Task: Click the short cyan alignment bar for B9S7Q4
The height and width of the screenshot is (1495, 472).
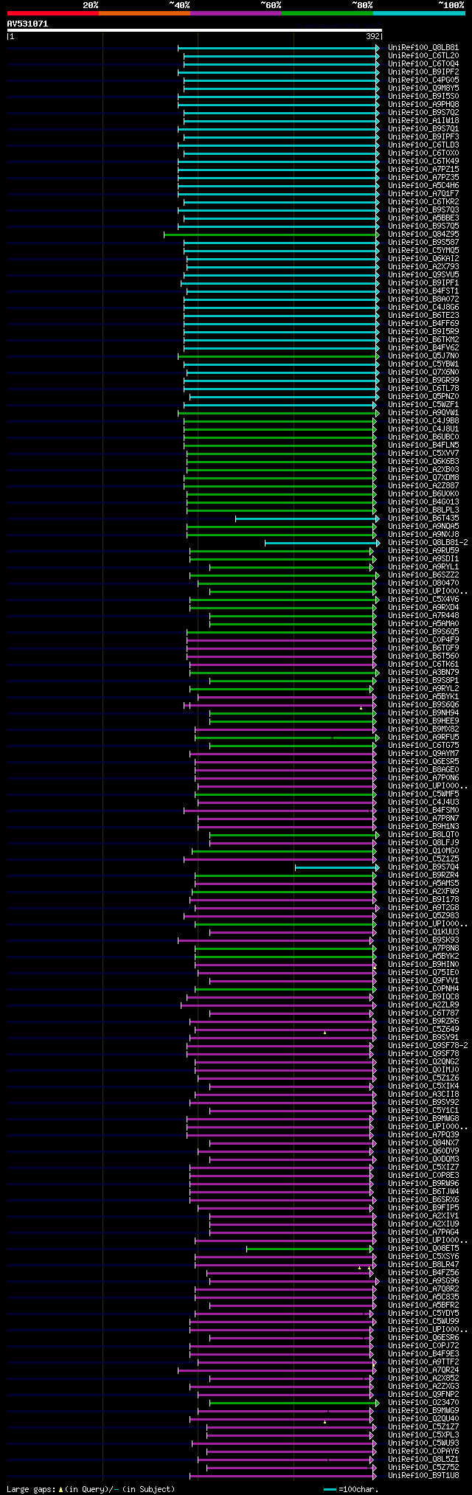Action: point(336,868)
